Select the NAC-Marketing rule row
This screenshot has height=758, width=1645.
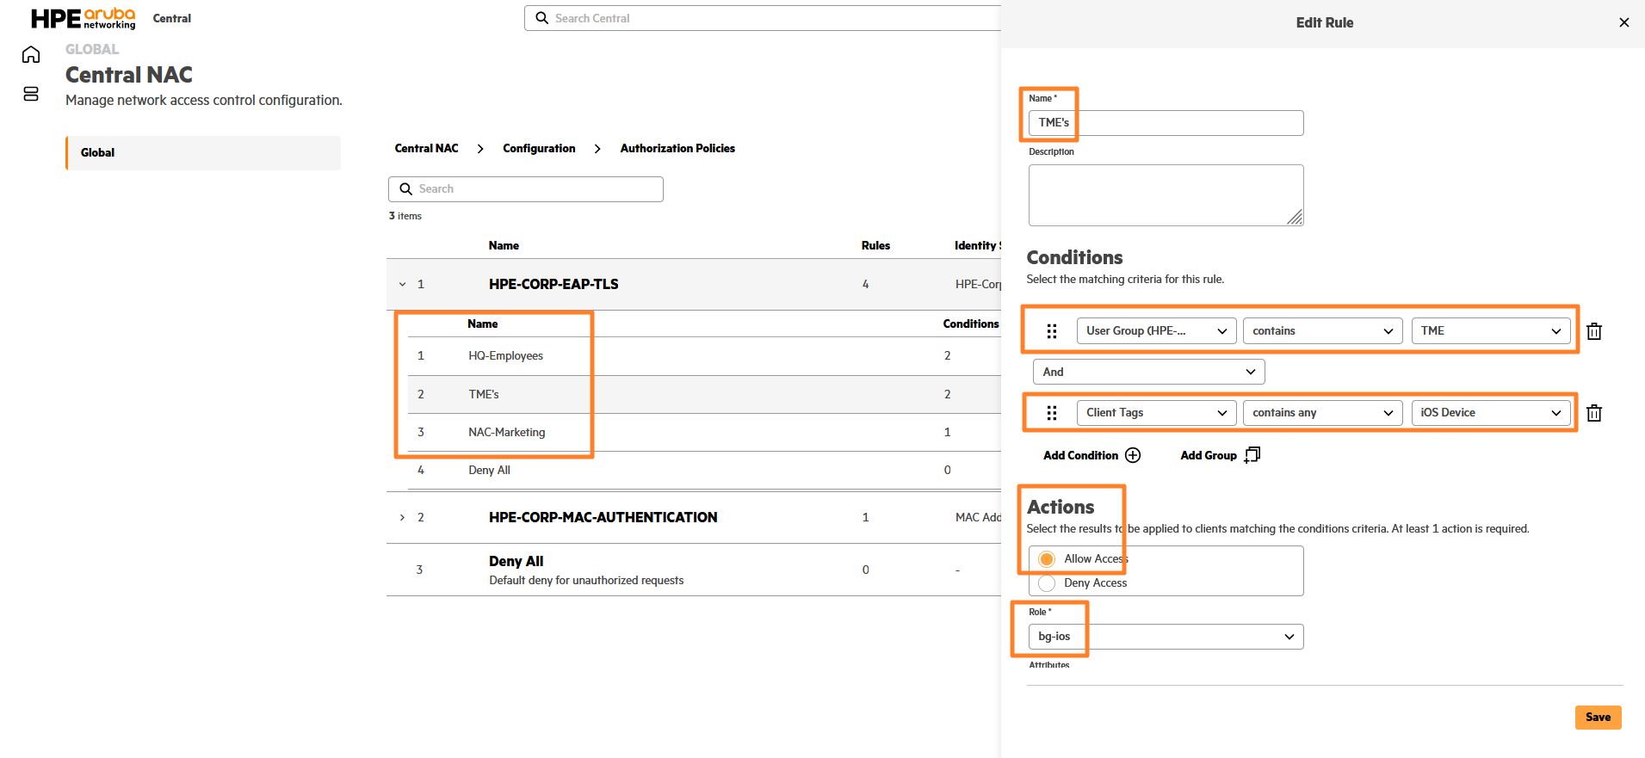tap(704, 433)
